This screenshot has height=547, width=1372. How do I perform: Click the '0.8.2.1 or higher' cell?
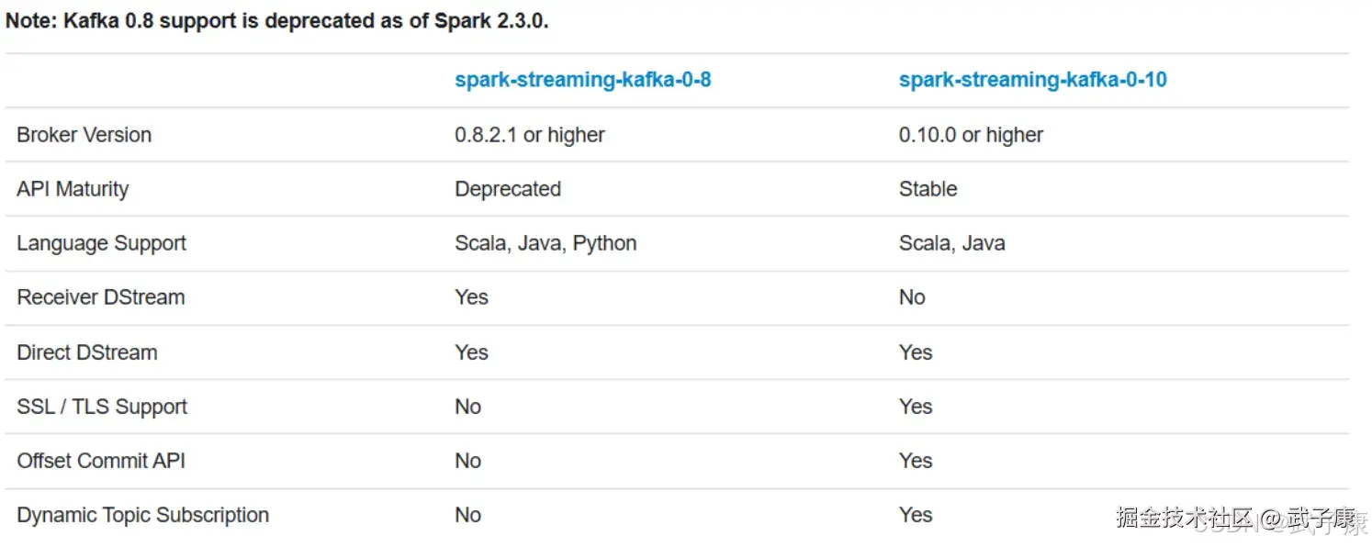click(530, 135)
